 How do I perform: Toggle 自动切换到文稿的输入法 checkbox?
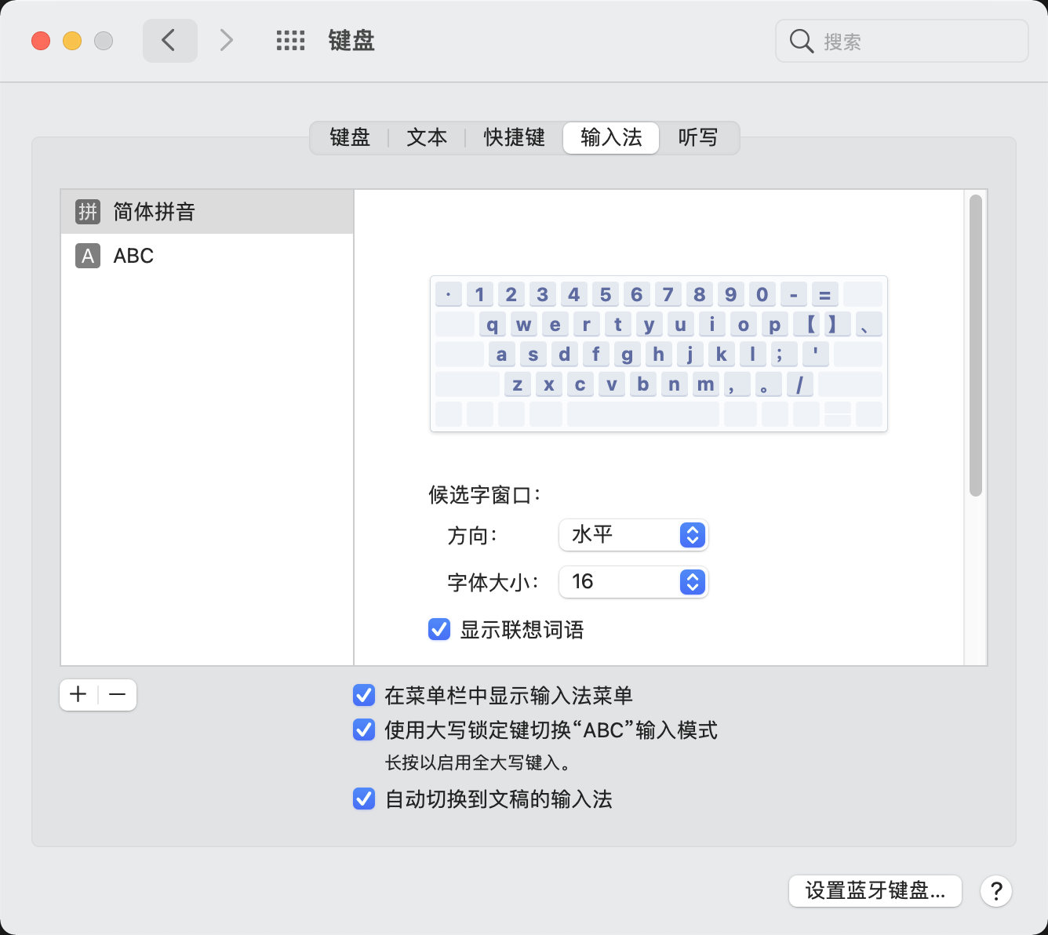pyautogui.click(x=364, y=799)
